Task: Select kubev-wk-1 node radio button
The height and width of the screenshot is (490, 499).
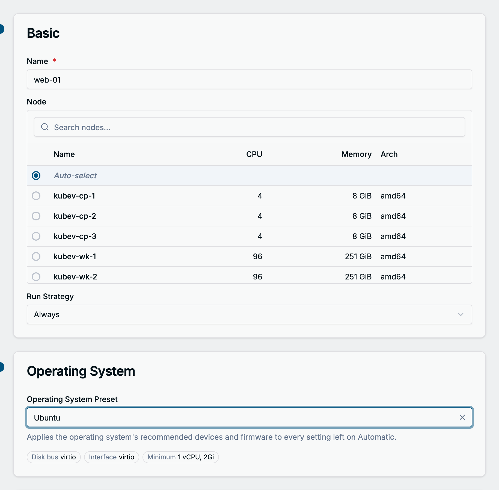Action: [36, 256]
